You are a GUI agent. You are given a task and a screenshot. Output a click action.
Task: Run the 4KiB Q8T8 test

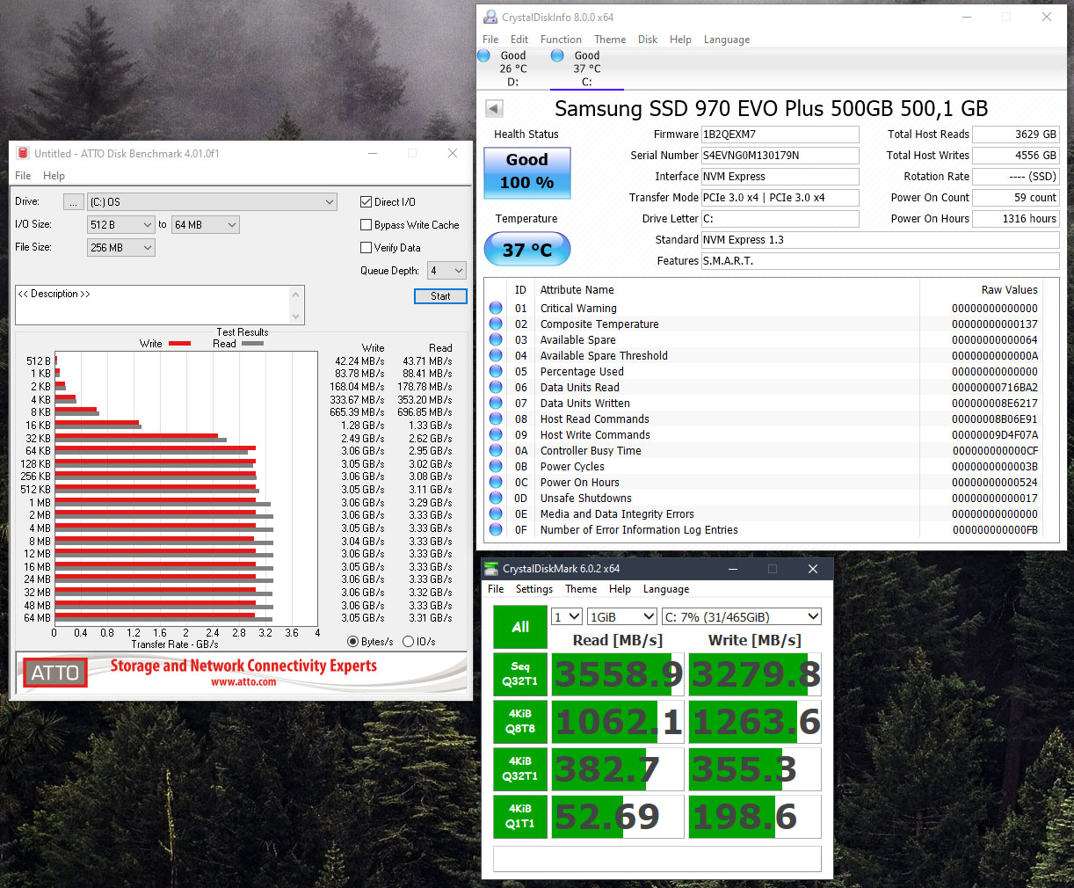click(520, 722)
